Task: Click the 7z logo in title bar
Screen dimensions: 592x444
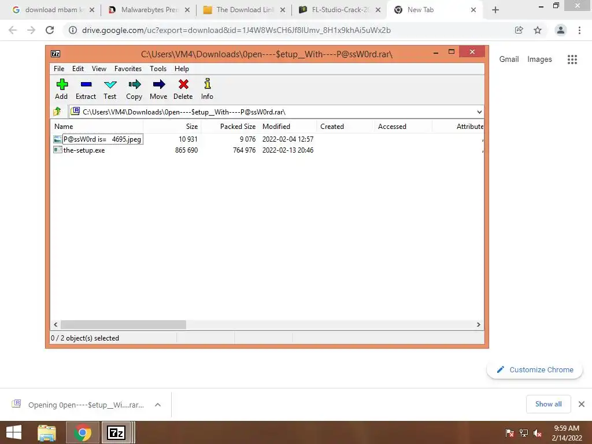Action: 55,54
